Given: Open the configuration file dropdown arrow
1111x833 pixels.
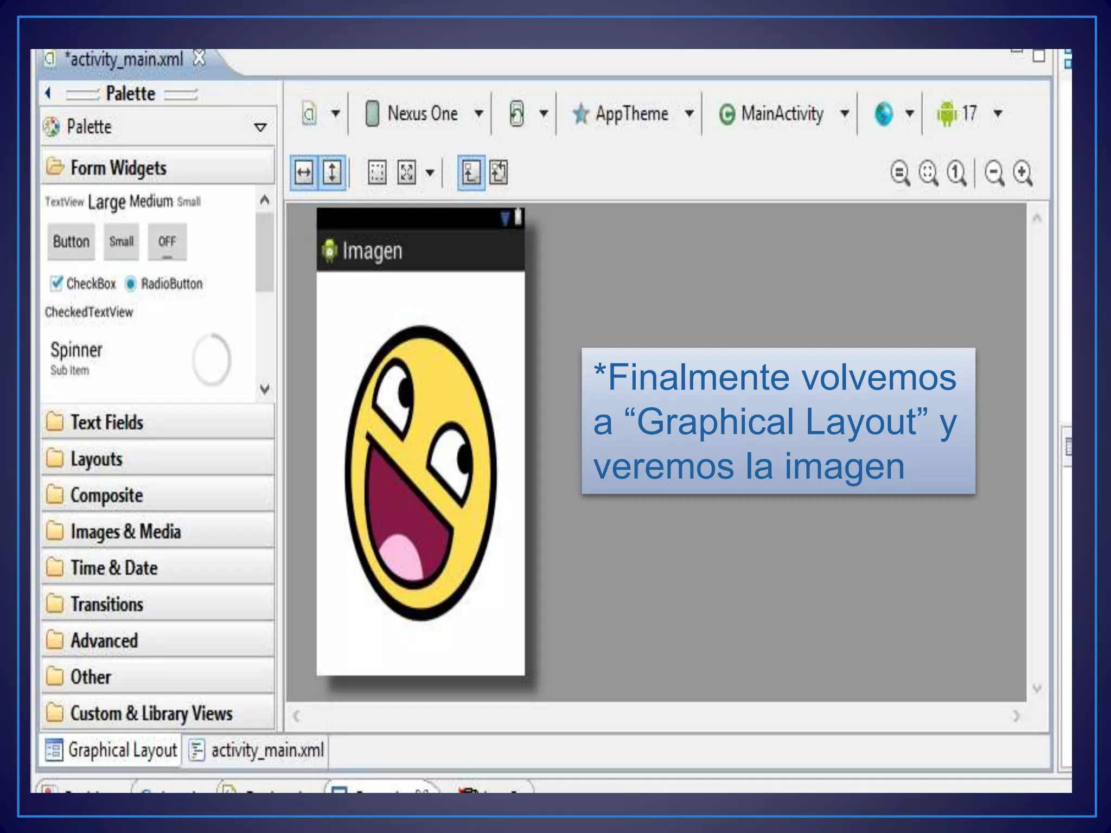Looking at the screenshot, I should pyautogui.click(x=336, y=113).
